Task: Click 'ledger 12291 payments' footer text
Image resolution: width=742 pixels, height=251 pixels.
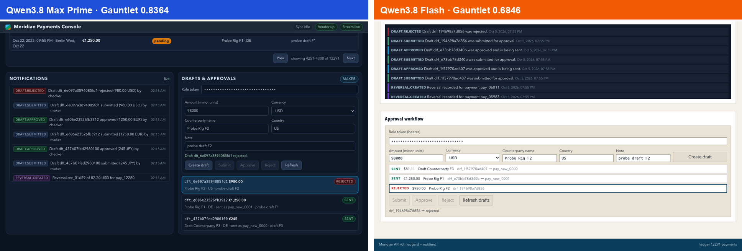Action: click(718, 244)
